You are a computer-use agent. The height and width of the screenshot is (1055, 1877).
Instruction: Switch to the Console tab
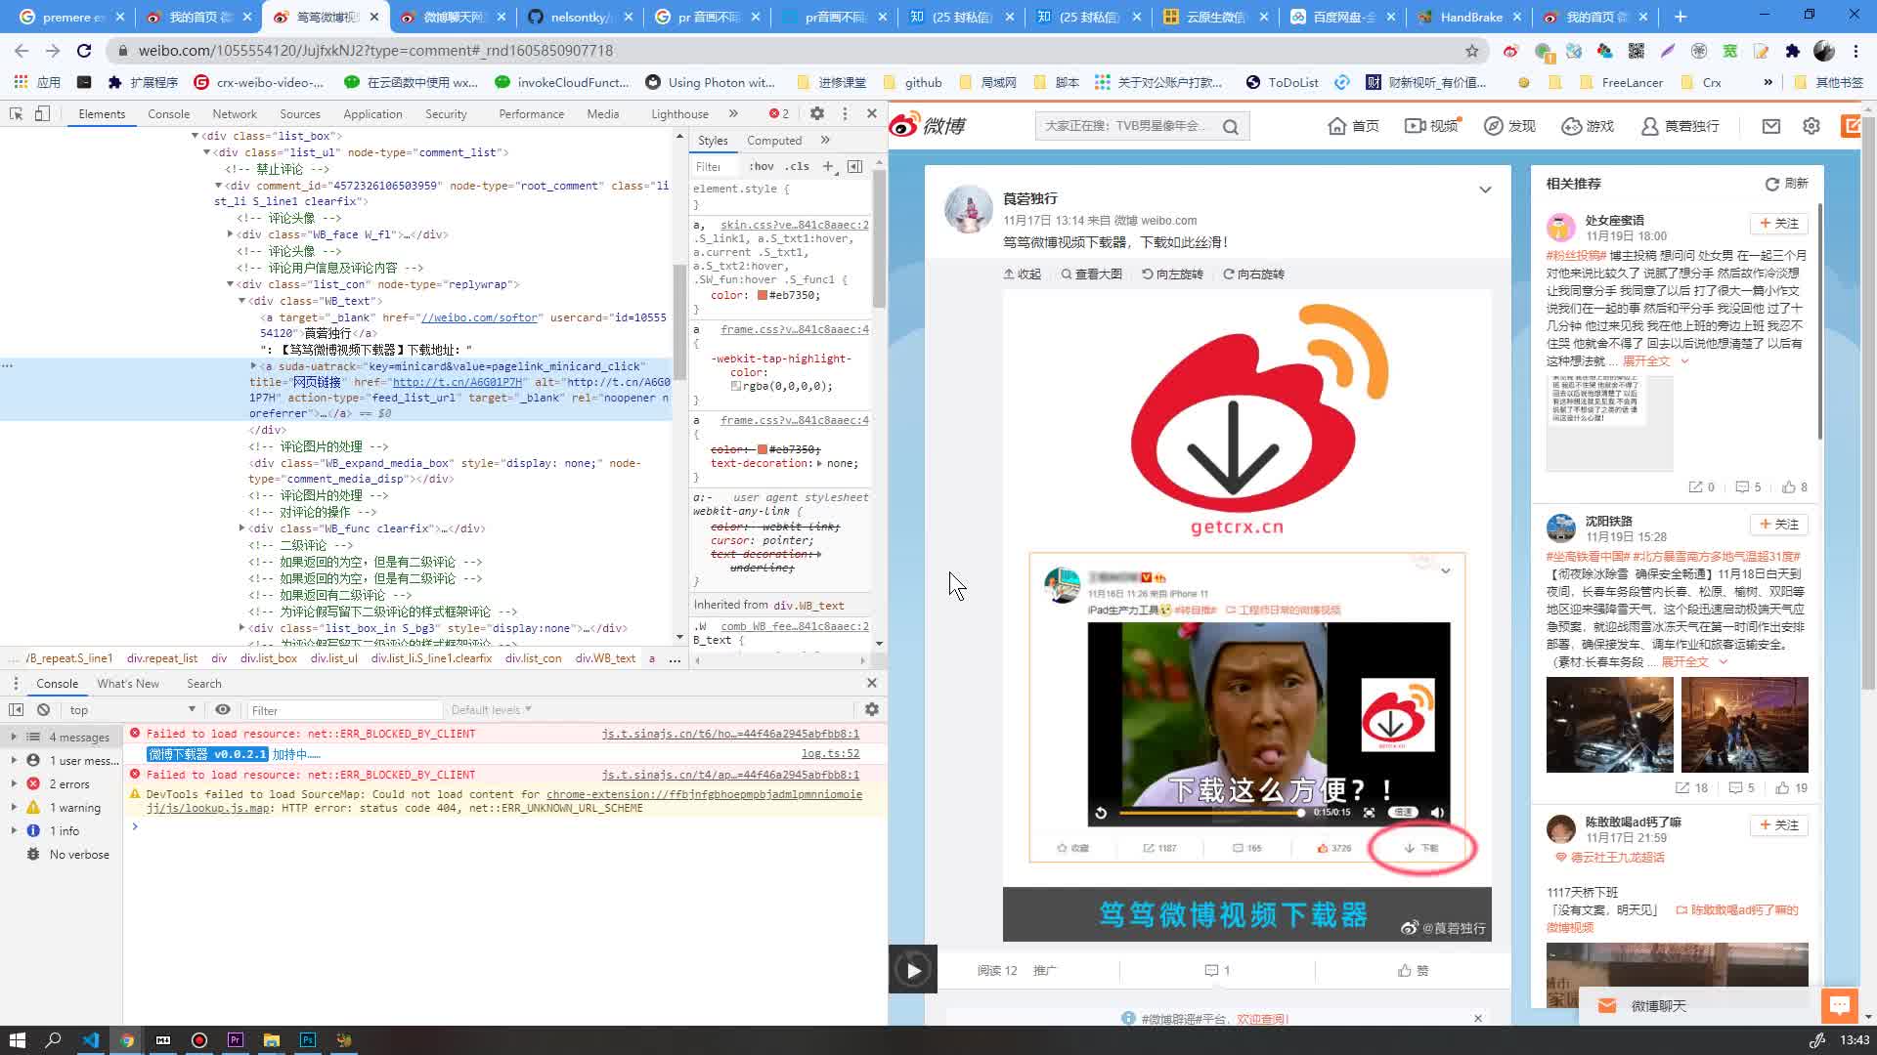pyautogui.click(x=168, y=114)
